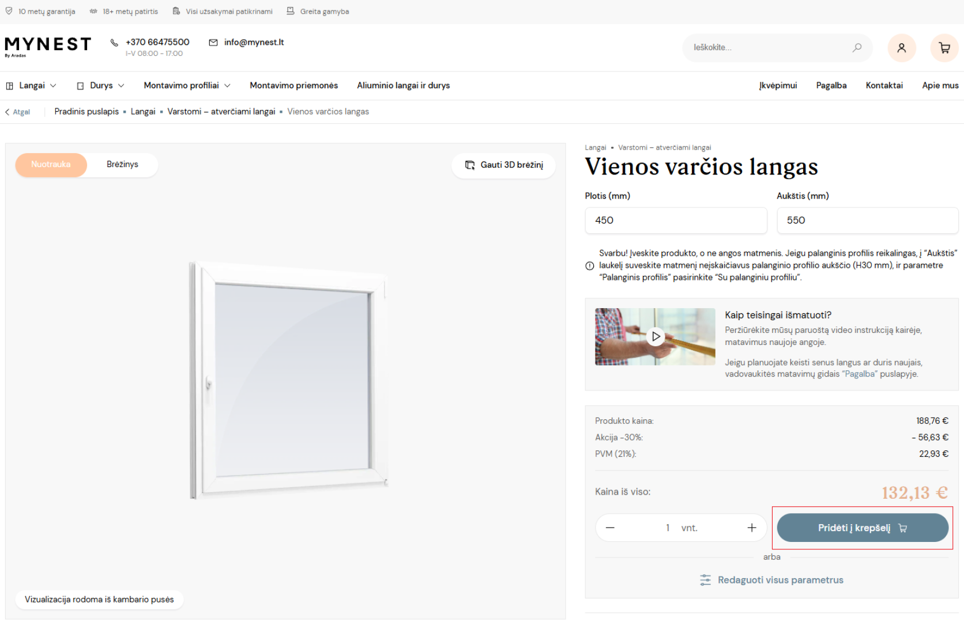964x622 pixels.
Task: Click the info icon beside Svarbu note
Action: pos(589,266)
